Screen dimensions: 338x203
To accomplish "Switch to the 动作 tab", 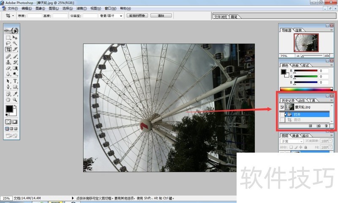I will coord(302,101).
